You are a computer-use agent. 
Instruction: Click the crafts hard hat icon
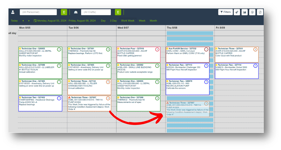click(x=76, y=12)
